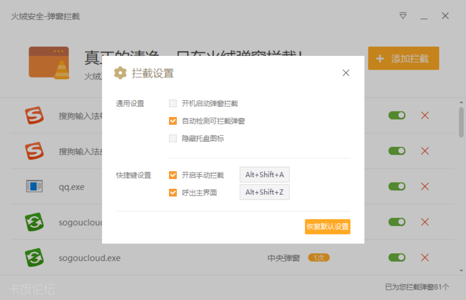The image size is (466, 300).
Task: Click the 快捷键设置 section label
Action: pos(133,175)
